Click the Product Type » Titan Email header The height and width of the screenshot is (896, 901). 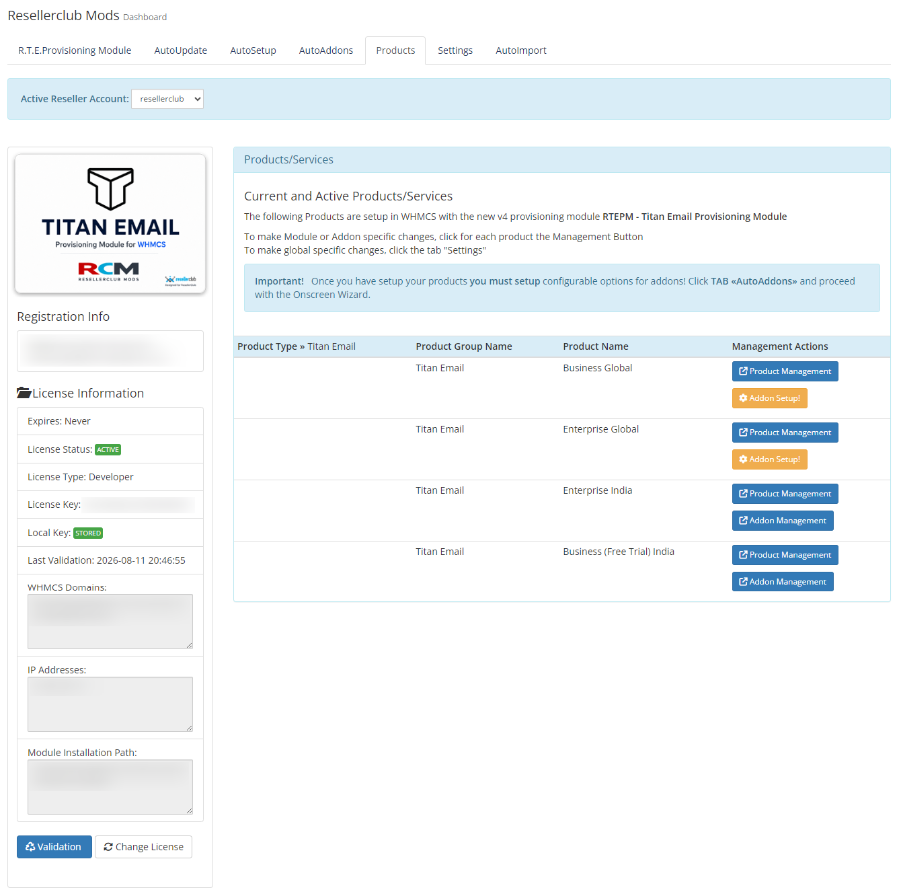[297, 346]
